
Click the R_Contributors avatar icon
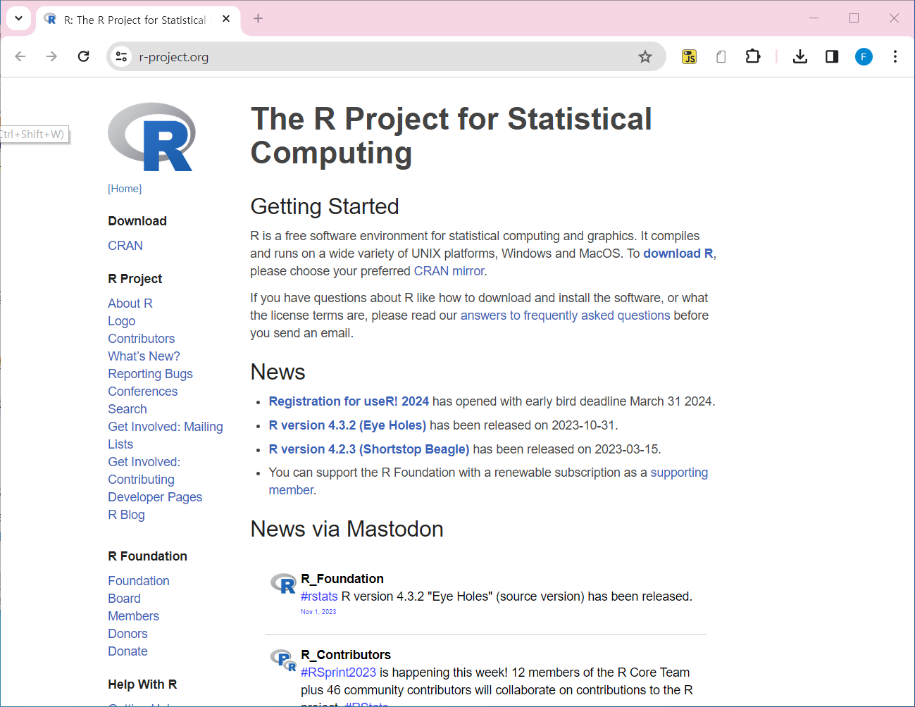283,660
